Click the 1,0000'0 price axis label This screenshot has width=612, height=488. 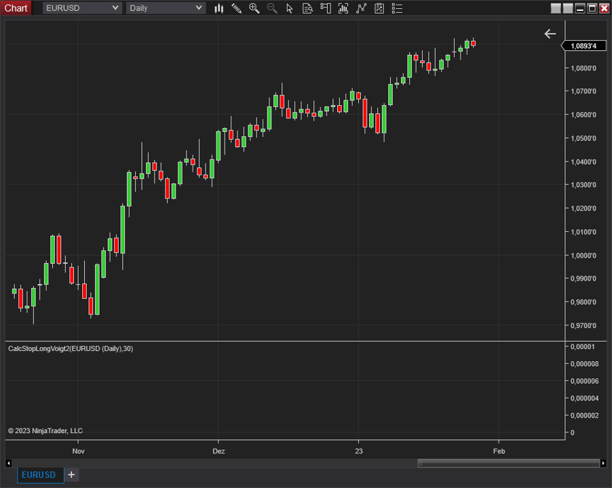click(x=584, y=256)
